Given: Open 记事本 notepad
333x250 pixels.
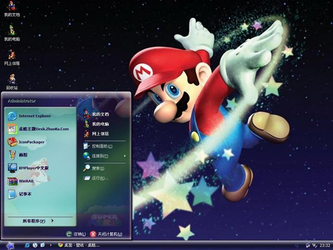Looking at the screenshot, I should (x=25, y=194).
